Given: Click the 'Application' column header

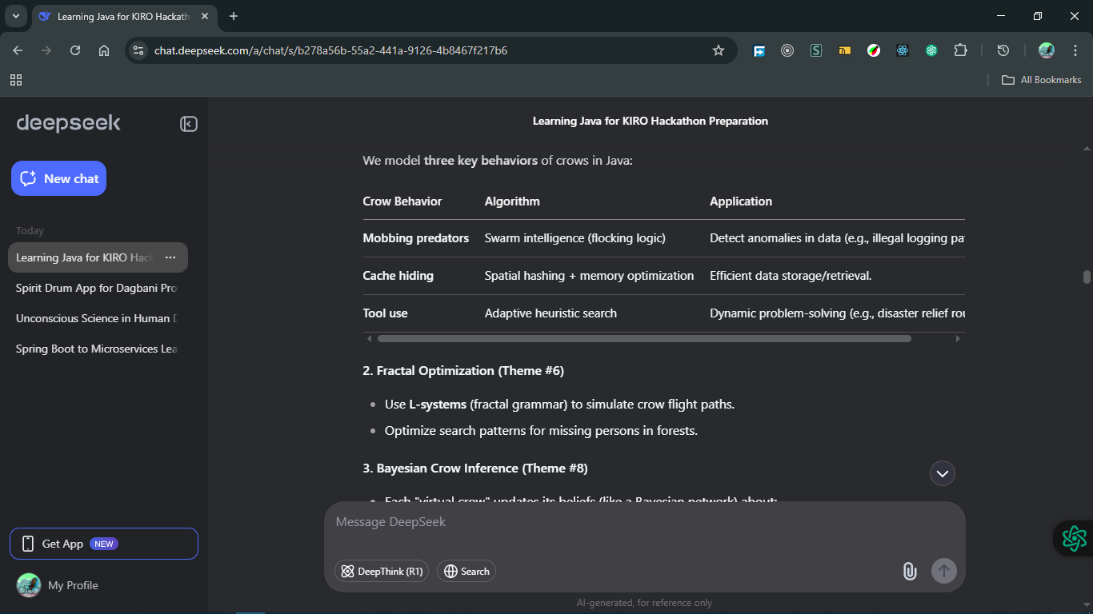Looking at the screenshot, I should (x=741, y=201).
